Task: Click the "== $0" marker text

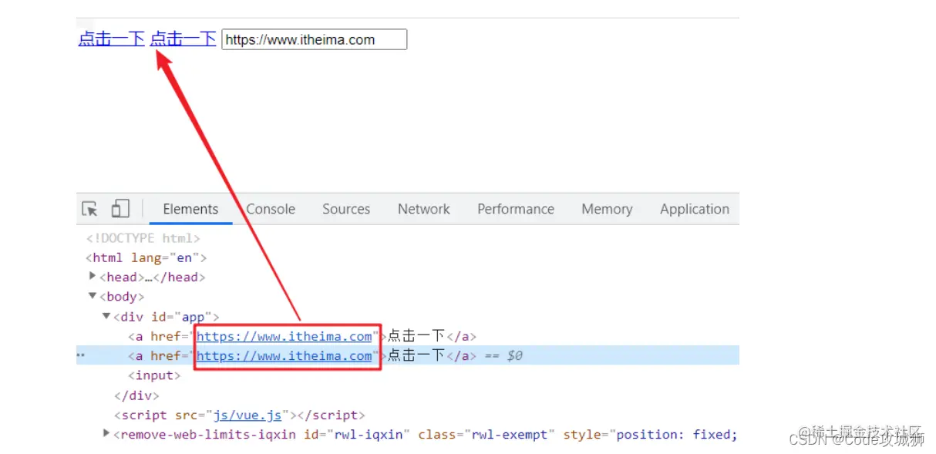Action: 503,355
